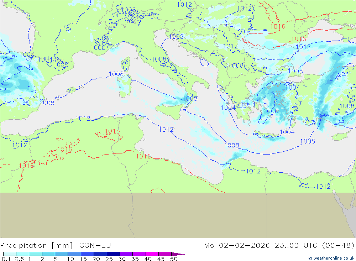
Task: Pick the 0.5–1 mm legend swatch
Action: [22, 254]
